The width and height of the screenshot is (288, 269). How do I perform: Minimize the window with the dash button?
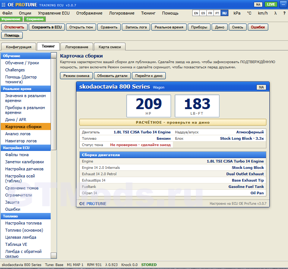[283, 4]
